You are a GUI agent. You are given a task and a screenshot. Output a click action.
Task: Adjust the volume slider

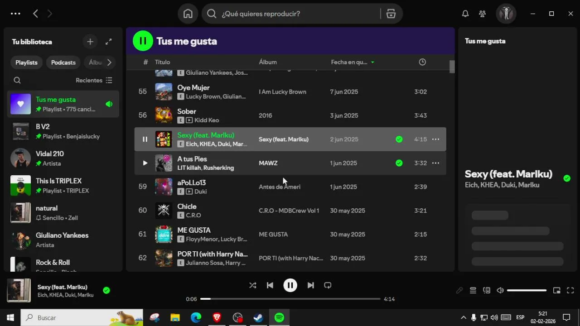tap(527, 290)
